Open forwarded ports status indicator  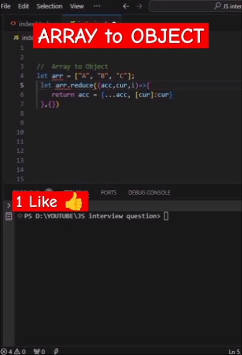coord(39,352)
